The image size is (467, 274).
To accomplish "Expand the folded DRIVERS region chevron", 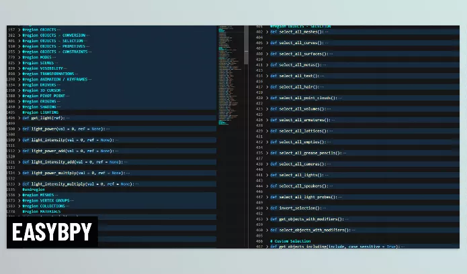I will [x=19, y=85].
